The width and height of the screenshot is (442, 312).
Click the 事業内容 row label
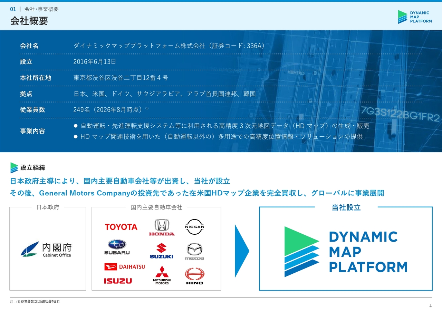pyautogui.click(x=32, y=131)
